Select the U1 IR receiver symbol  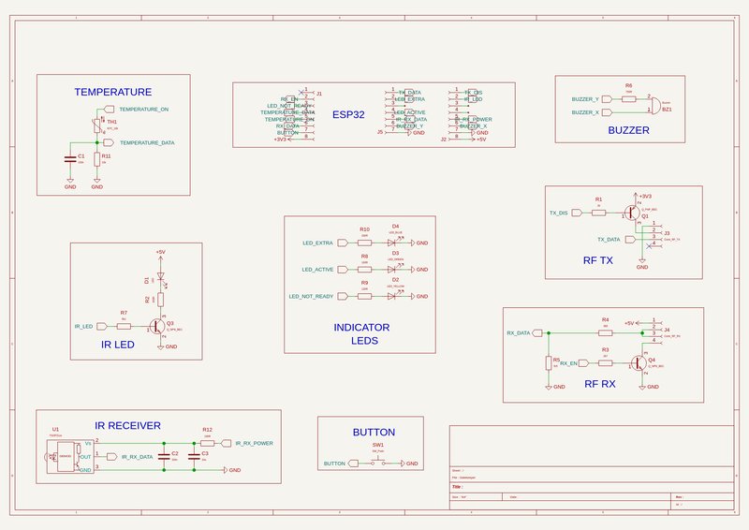click(x=70, y=457)
